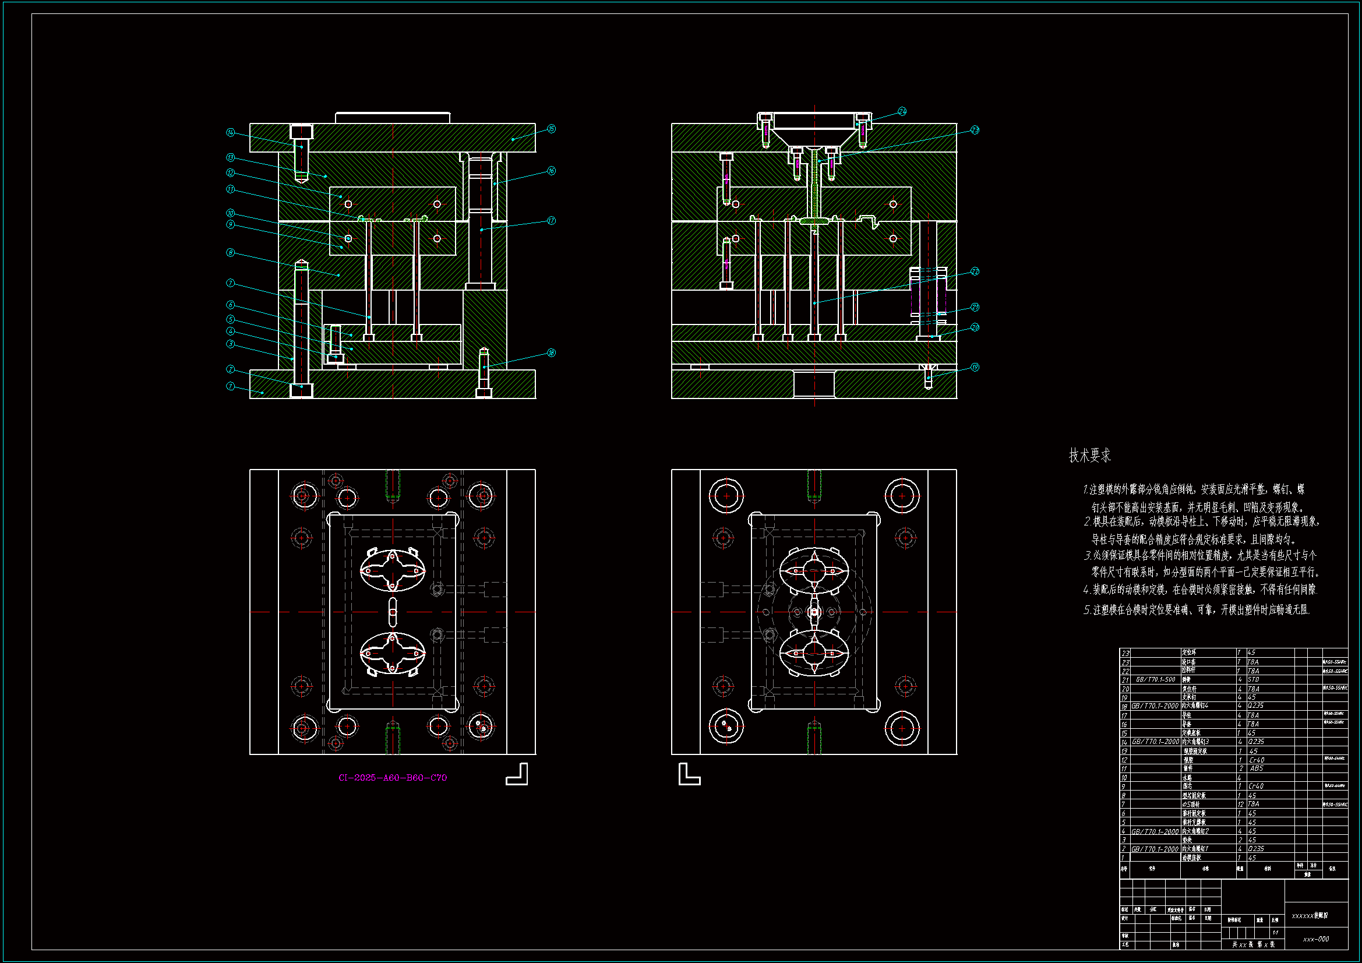Click the GB/T70.1-500 cell in parts list
Viewport: 1362px width, 963px height.
1155,679
